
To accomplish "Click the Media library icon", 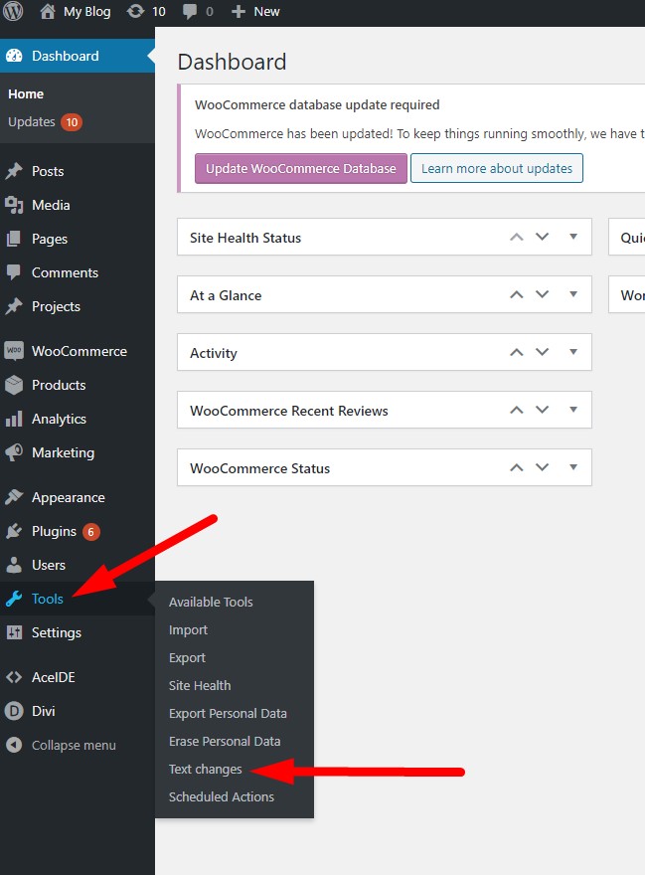I will [14, 206].
